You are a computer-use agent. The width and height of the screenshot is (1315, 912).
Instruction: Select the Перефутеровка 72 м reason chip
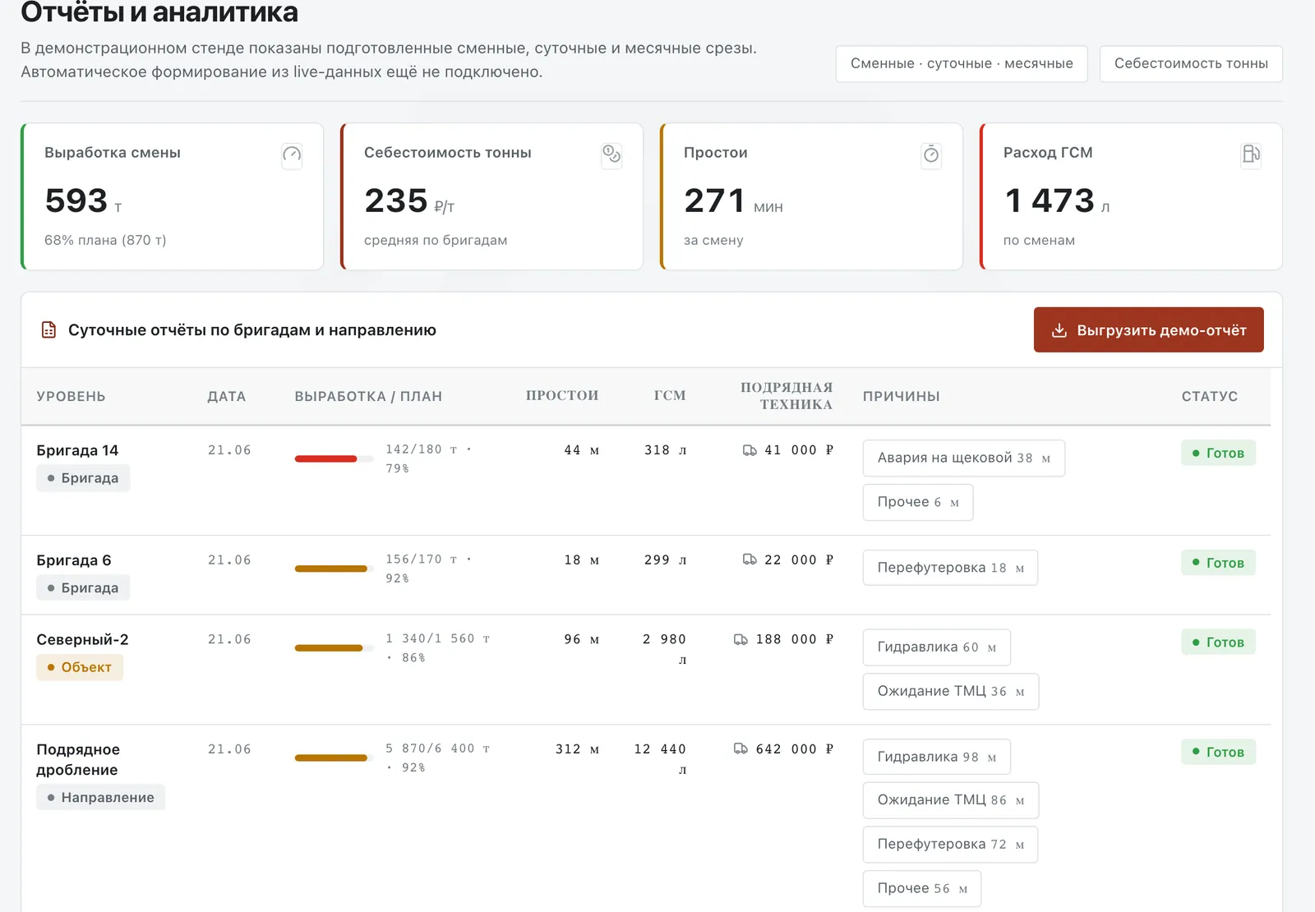(950, 845)
